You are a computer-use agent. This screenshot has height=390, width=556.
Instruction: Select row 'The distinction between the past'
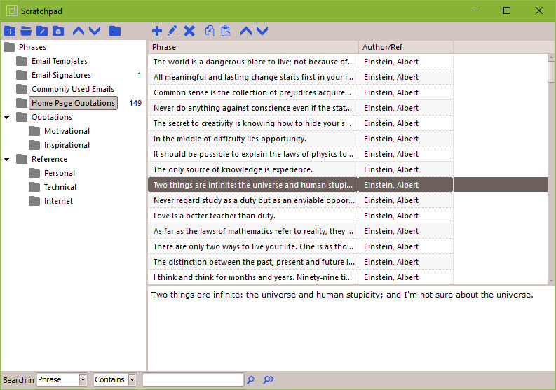point(301,262)
